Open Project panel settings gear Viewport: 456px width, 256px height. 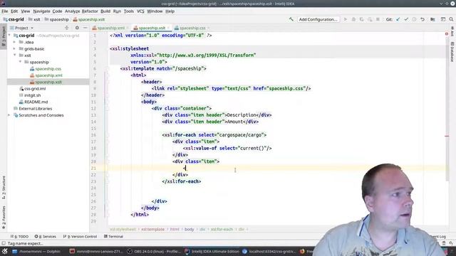(77, 28)
